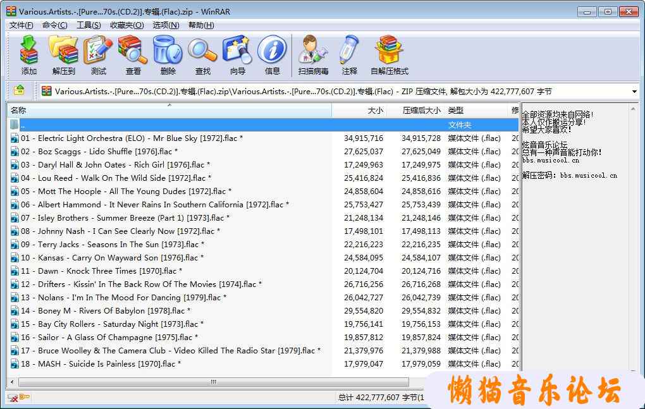This screenshot has height=409, width=645.
Task: Open the 命令(C) menu
Action: pyautogui.click(x=55, y=25)
